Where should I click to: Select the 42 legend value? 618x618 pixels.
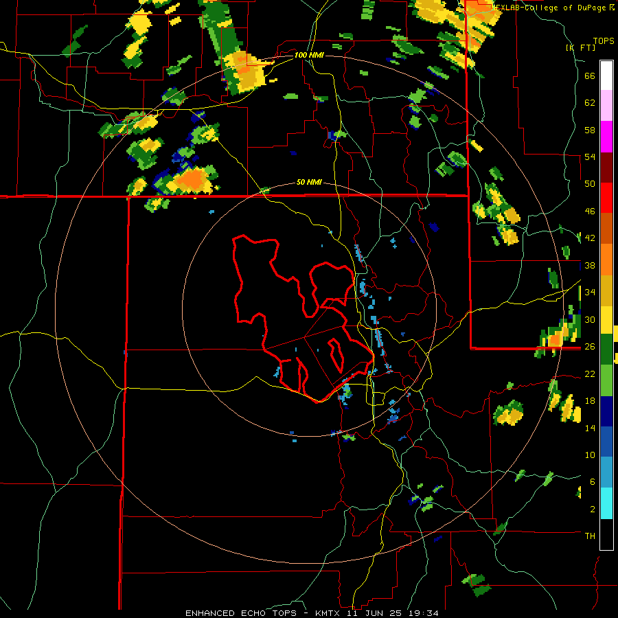point(590,238)
